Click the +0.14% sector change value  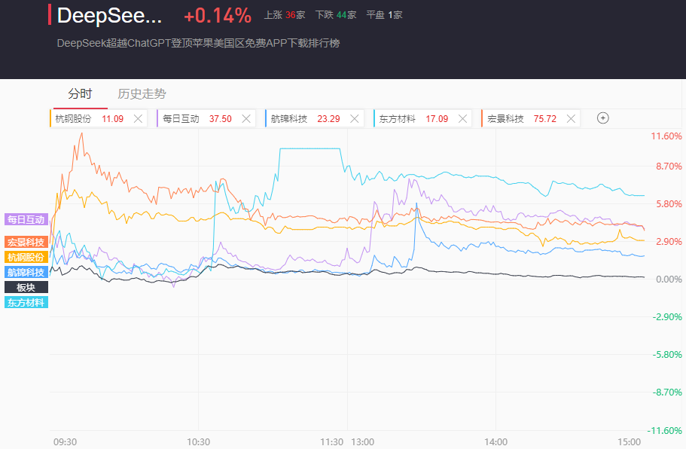pyautogui.click(x=218, y=16)
